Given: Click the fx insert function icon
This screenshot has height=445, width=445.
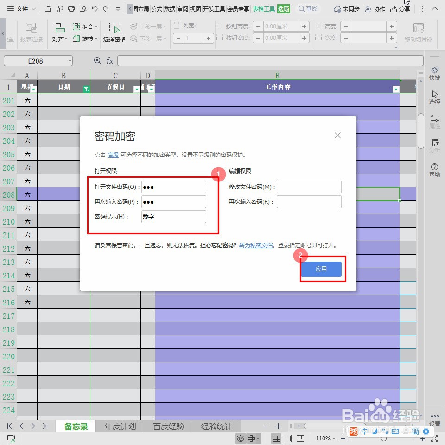Looking at the screenshot, I should pyautogui.click(x=109, y=61).
